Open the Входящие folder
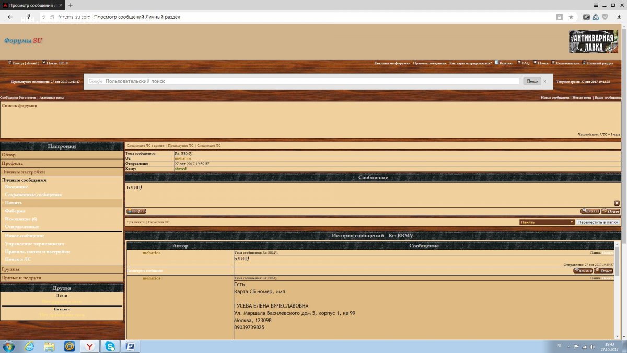This screenshot has height=353, width=627. tap(16, 187)
